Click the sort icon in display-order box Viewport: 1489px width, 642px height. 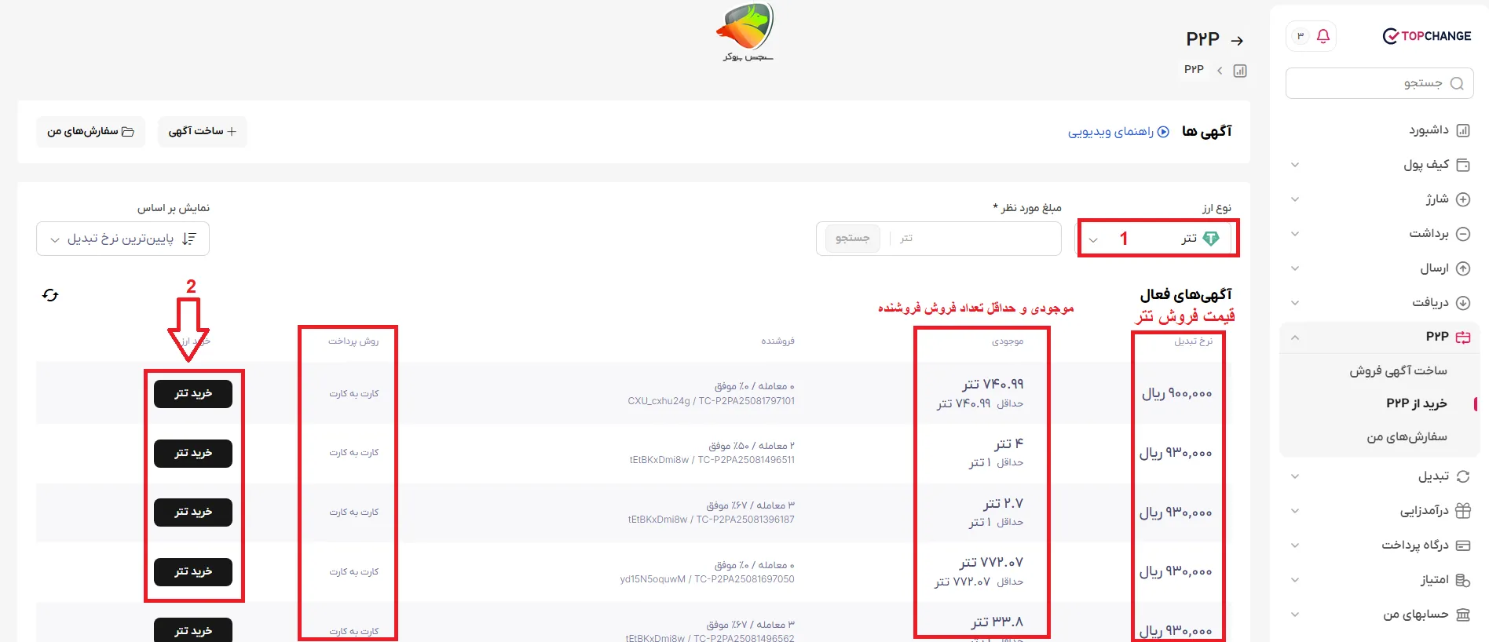pyautogui.click(x=188, y=239)
